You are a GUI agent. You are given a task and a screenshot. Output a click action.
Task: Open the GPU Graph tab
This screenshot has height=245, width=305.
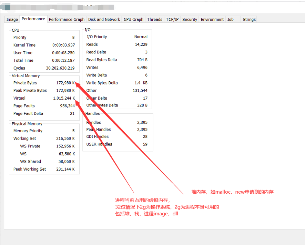133,20
